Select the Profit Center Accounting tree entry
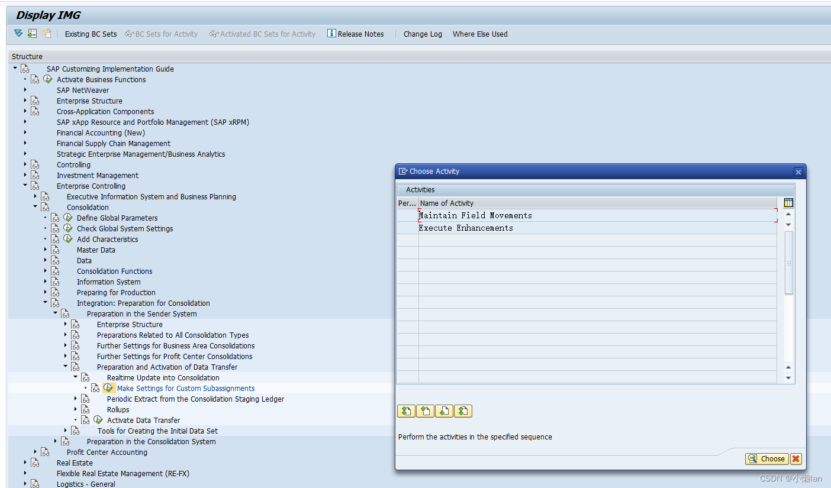 click(x=107, y=452)
